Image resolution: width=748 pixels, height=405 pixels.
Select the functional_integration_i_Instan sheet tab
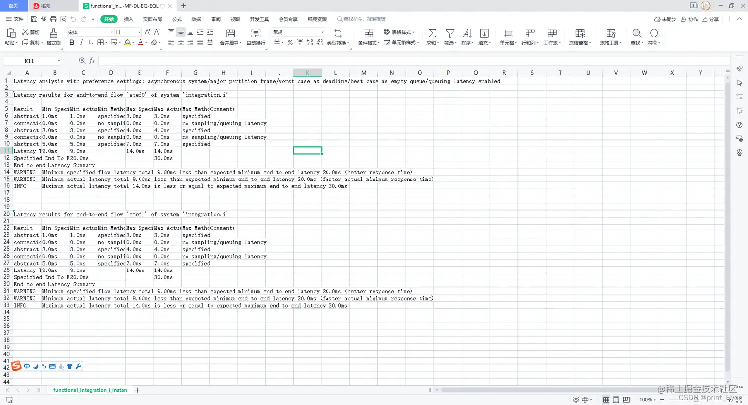pyautogui.click(x=90, y=390)
